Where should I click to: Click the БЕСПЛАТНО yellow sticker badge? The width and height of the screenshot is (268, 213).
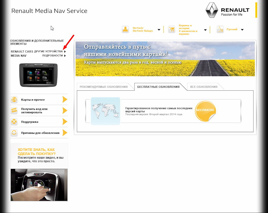(205, 111)
